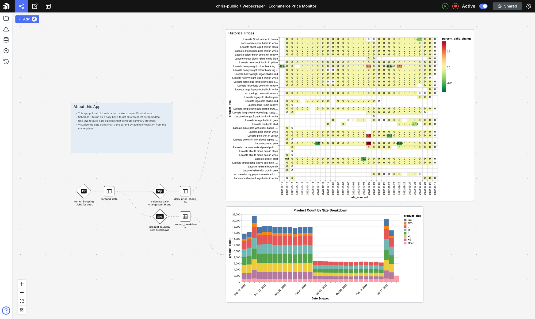Open the edit note view icon

(x=35, y=6)
